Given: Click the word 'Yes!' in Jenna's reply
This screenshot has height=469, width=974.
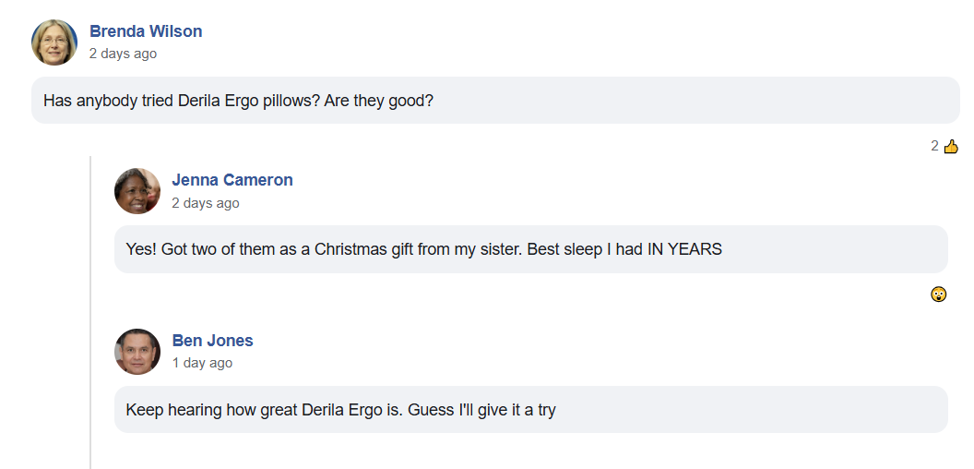Looking at the screenshot, I should (141, 249).
